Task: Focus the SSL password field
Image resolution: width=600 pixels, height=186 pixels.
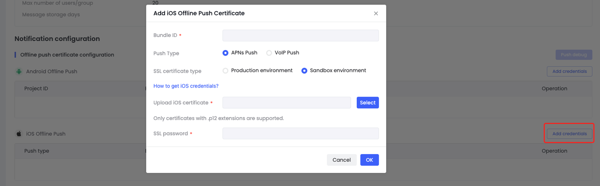Action: click(x=300, y=134)
